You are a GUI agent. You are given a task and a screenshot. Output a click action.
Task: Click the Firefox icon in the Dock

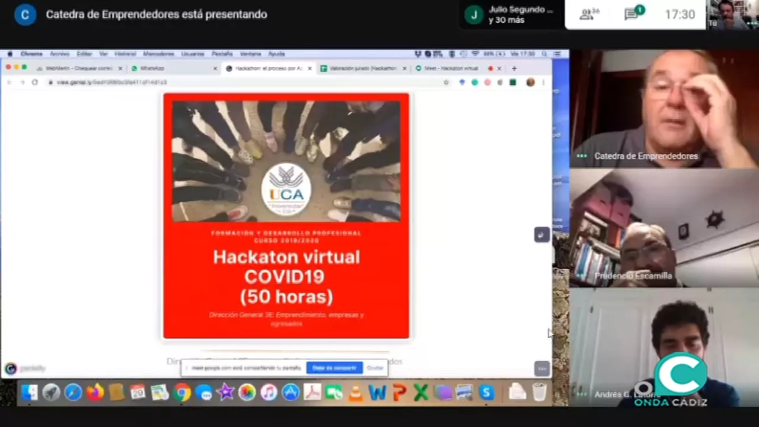point(95,393)
